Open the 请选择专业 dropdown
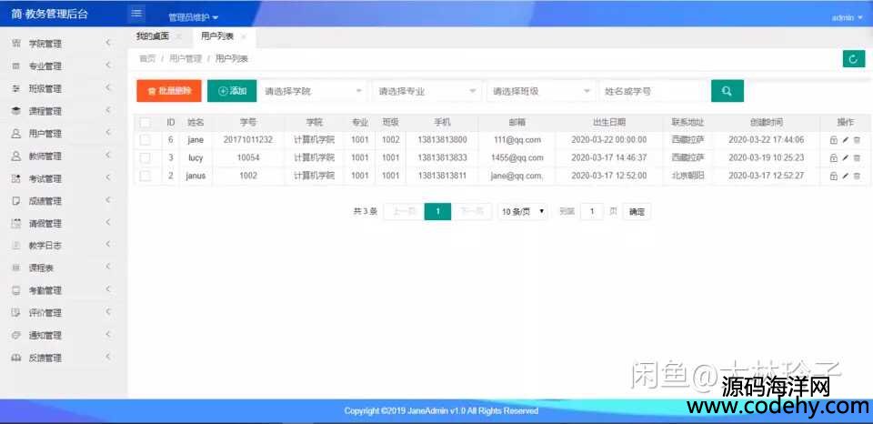The width and height of the screenshot is (873, 424). 427,91
